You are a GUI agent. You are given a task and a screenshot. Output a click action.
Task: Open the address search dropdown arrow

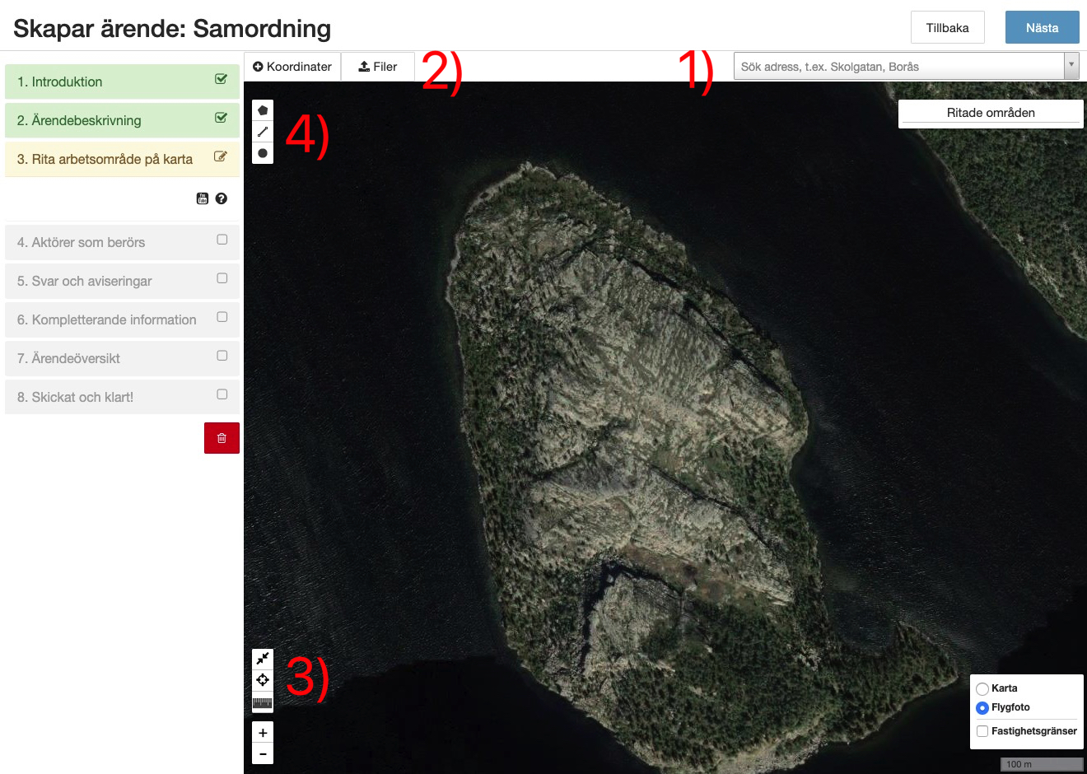[1071, 66]
